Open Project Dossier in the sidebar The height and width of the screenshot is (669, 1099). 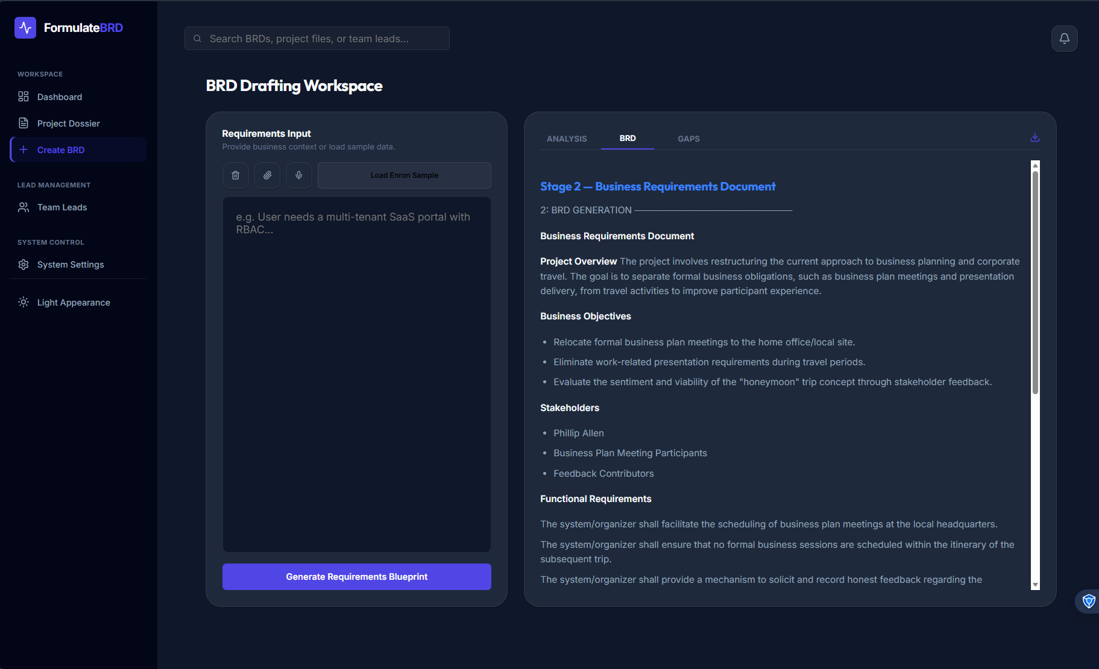click(x=68, y=124)
